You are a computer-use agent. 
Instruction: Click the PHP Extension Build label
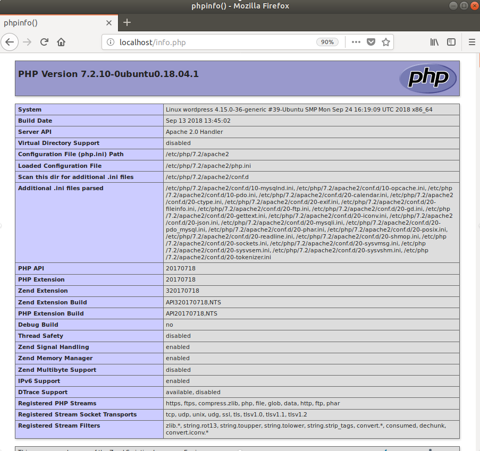click(51, 313)
